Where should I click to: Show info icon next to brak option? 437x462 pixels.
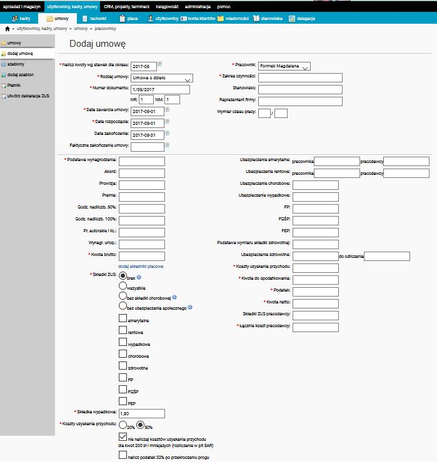(139, 277)
